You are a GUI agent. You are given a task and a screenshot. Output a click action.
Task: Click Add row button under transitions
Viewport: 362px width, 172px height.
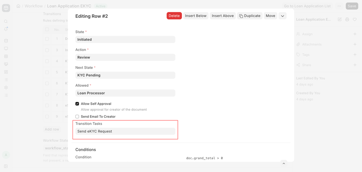coord(52,129)
